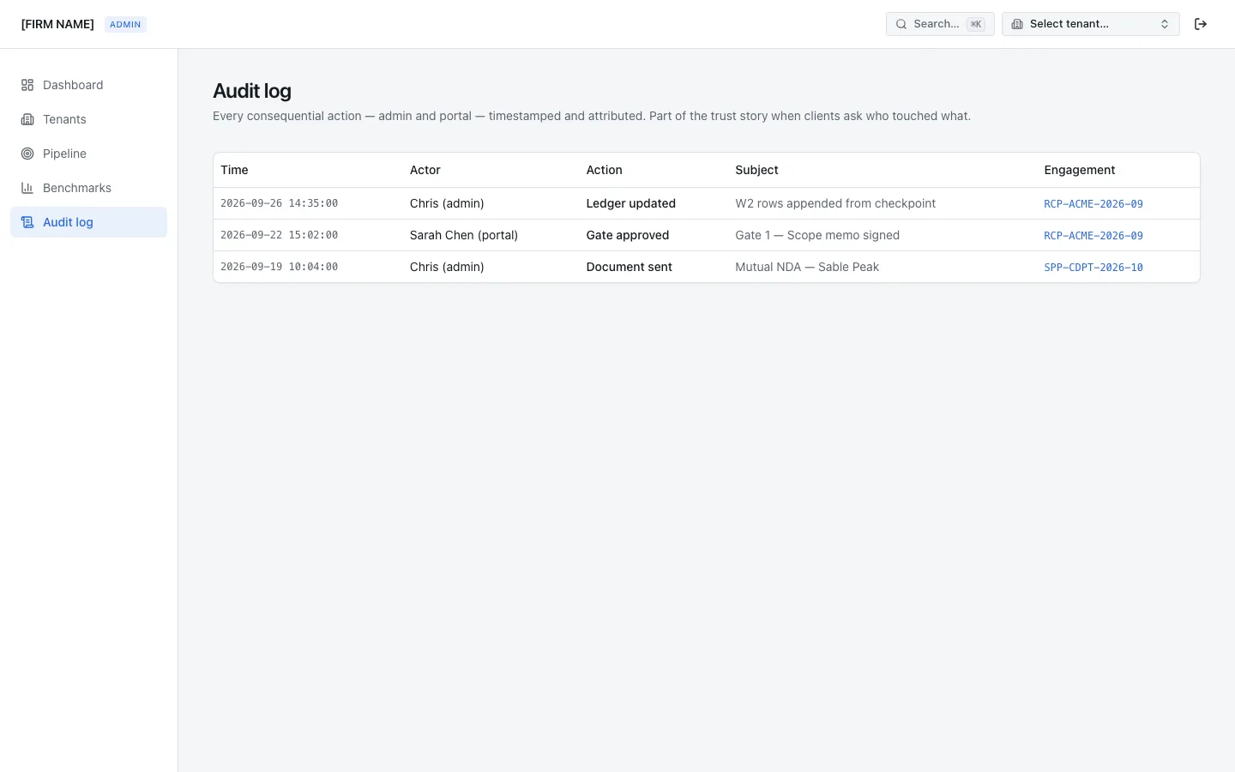Click actor Sarah Chen (portal)

pyautogui.click(x=464, y=235)
